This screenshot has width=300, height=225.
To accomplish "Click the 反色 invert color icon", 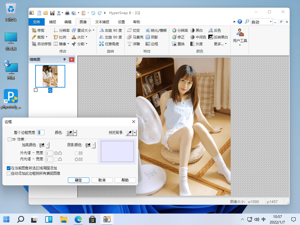I will [211, 31].
